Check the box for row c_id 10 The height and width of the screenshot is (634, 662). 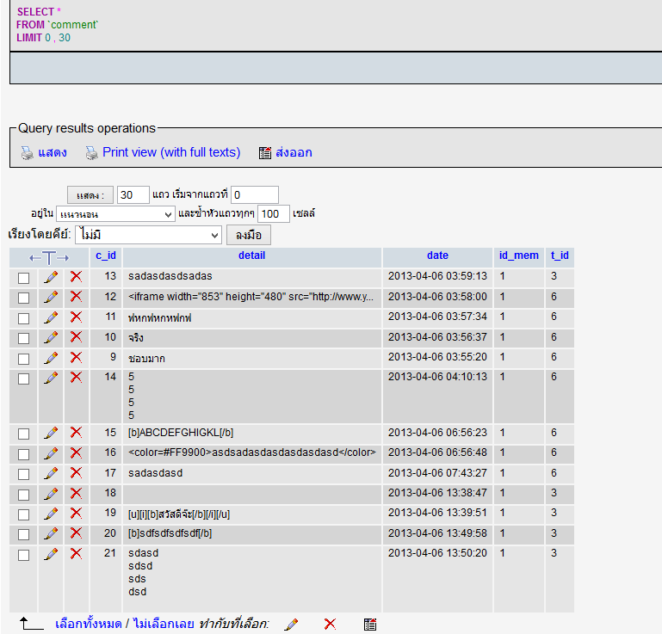pyautogui.click(x=23, y=338)
